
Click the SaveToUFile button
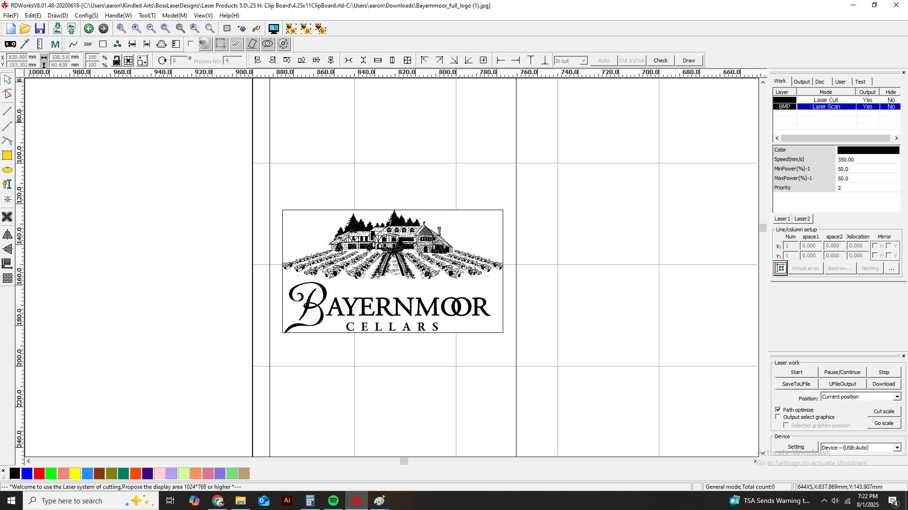pyautogui.click(x=796, y=384)
